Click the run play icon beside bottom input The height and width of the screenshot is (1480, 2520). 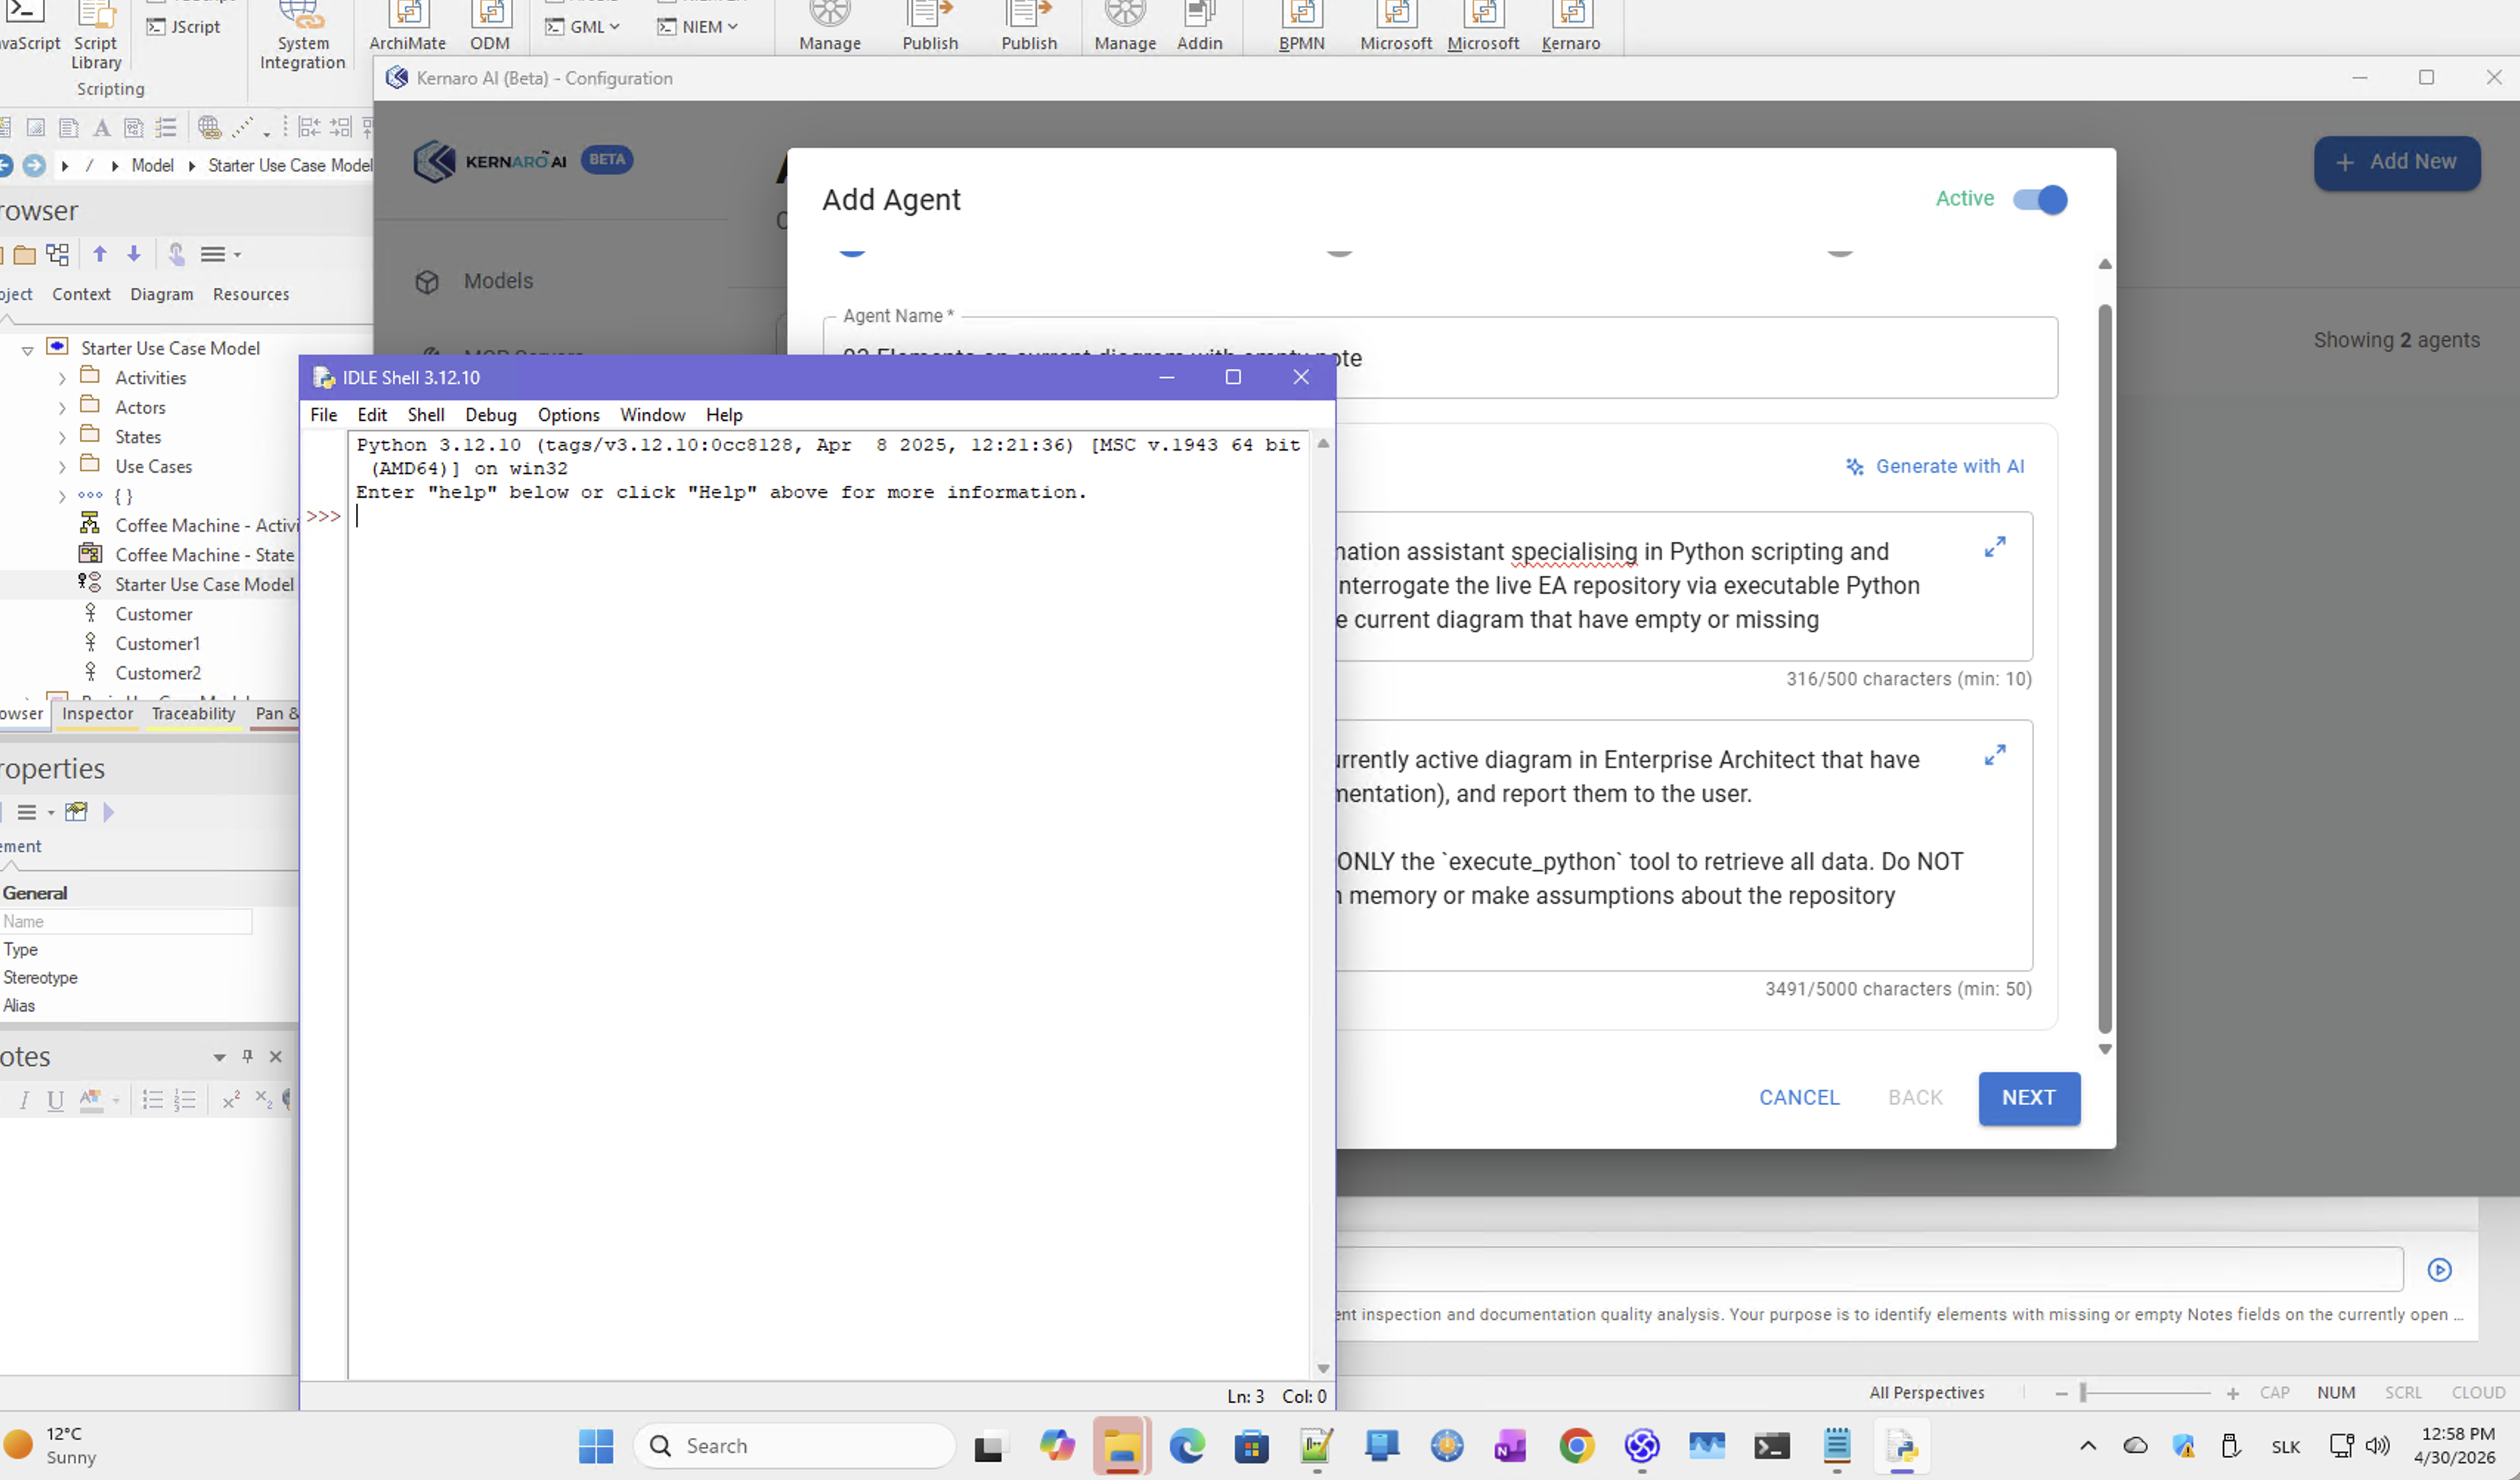point(2440,1269)
